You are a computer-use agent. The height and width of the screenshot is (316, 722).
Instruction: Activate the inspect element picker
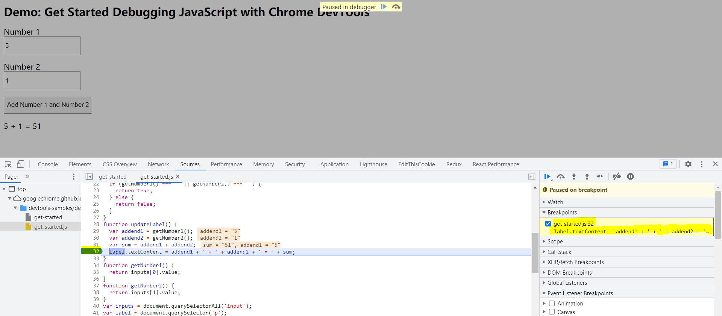tap(8, 164)
